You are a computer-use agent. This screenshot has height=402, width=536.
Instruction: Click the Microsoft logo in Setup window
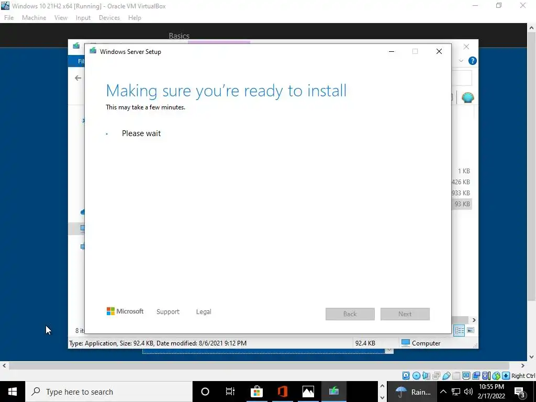click(125, 311)
